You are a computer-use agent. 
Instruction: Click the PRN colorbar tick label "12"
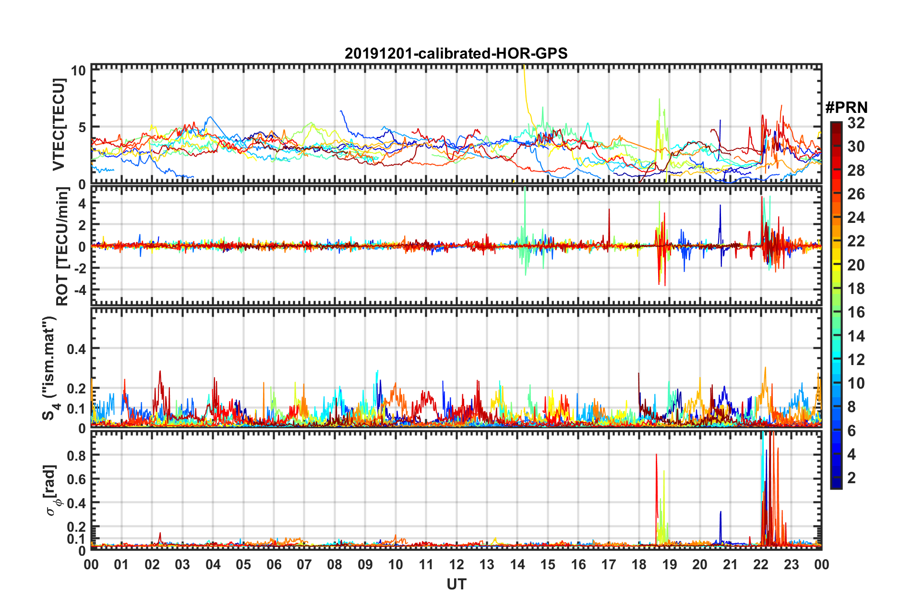click(856, 360)
